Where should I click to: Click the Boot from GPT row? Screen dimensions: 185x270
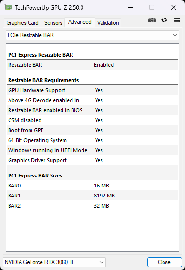point(92,130)
